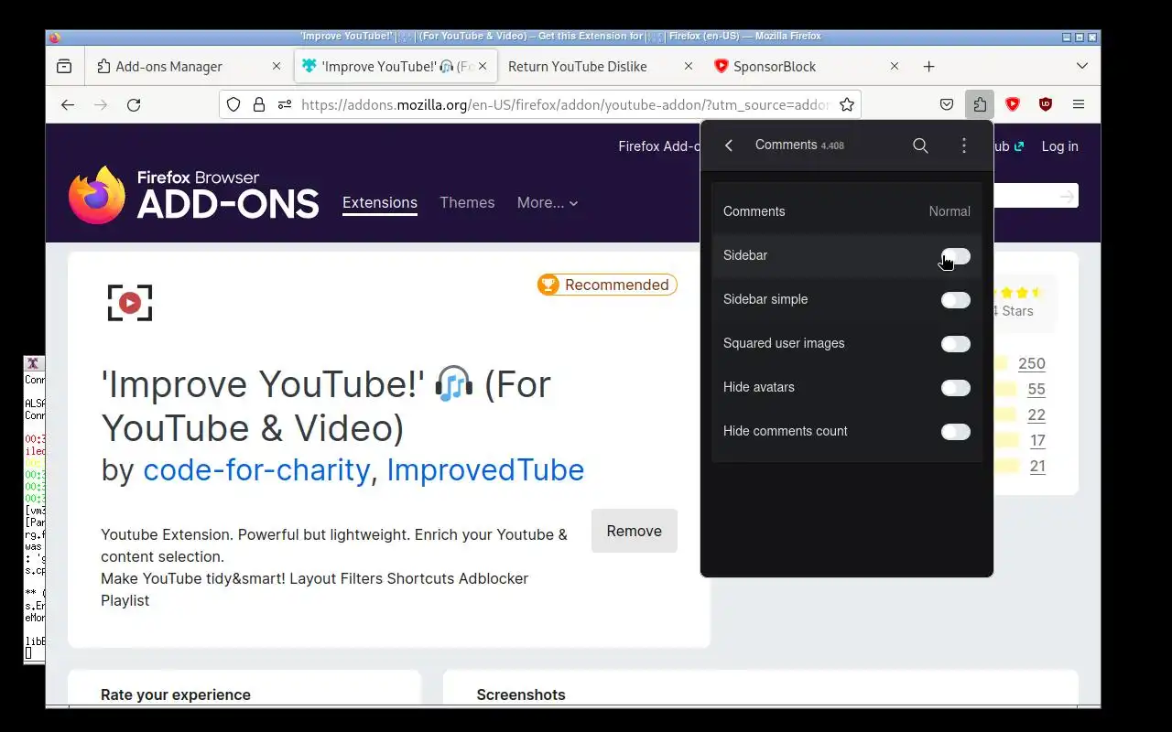
Task: Open the list all tabs chevron
Action: (1081, 66)
